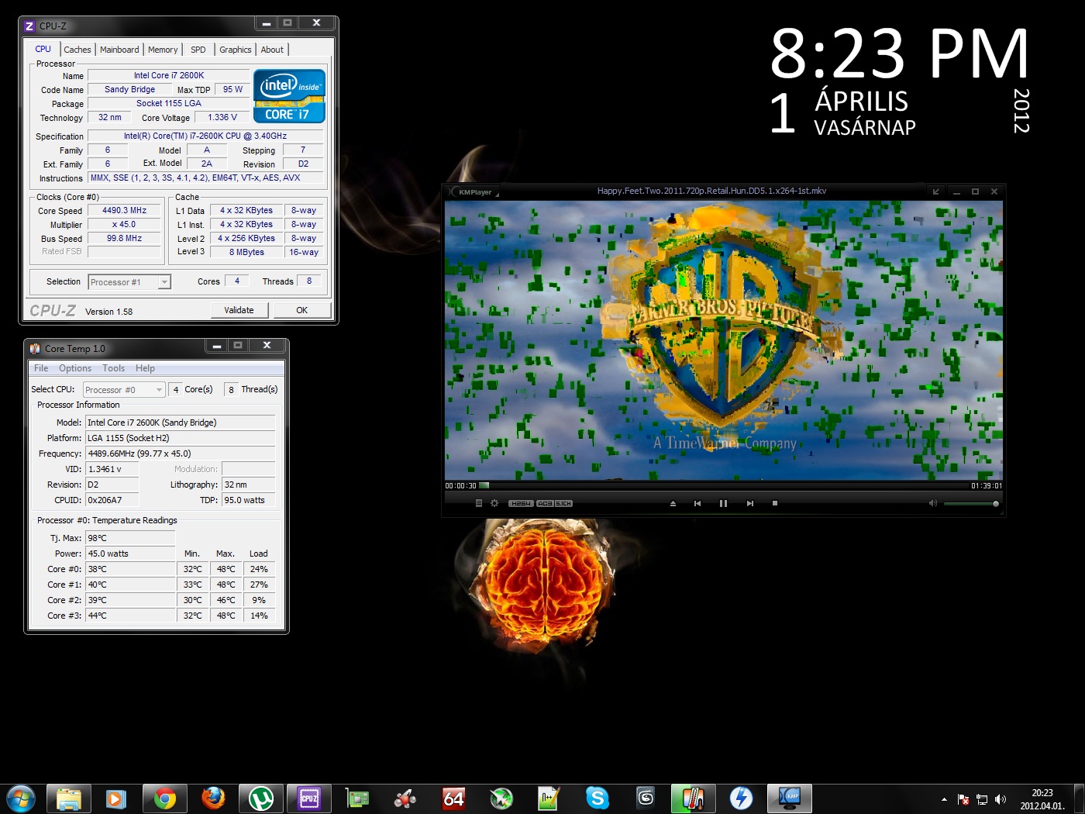This screenshot has height=814, width=1085.
Task: Click the Core Speed value 4490.3 MHz
Action: [x=124, y=210]
